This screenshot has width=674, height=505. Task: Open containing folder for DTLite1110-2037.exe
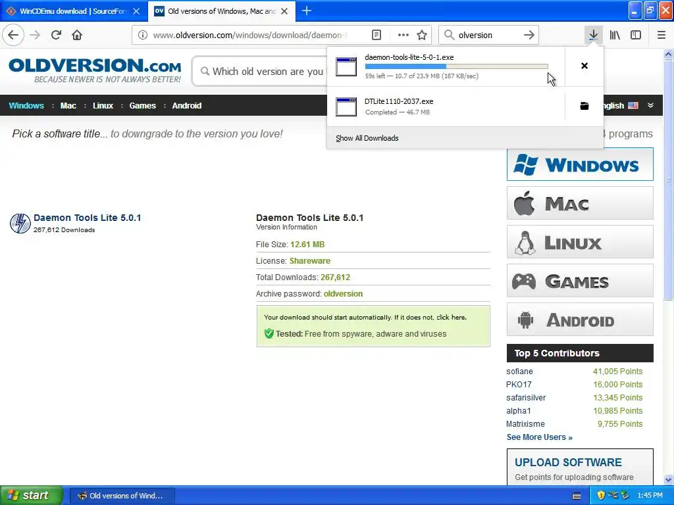tap(584, 106)
